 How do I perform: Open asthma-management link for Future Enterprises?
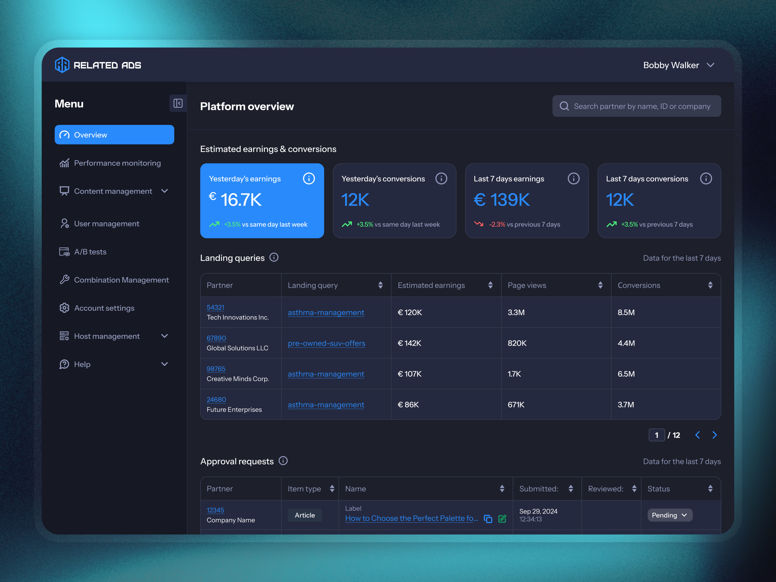tap(326, 404)
